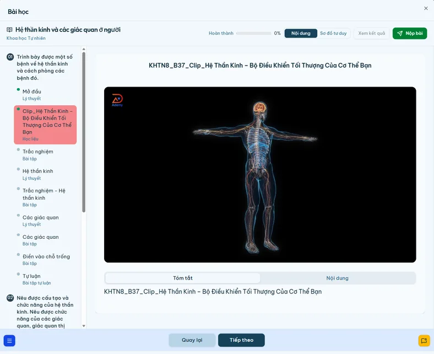Click the book icon beside lesson title
The height and width of the screenshot is (354, 434).
[9, 30]
